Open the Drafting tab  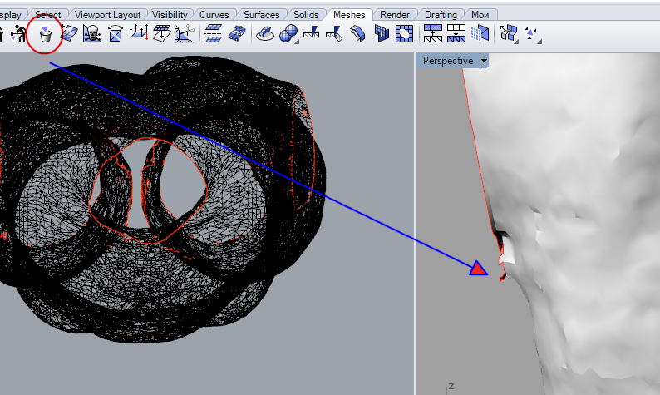click(x=441, y=15)
